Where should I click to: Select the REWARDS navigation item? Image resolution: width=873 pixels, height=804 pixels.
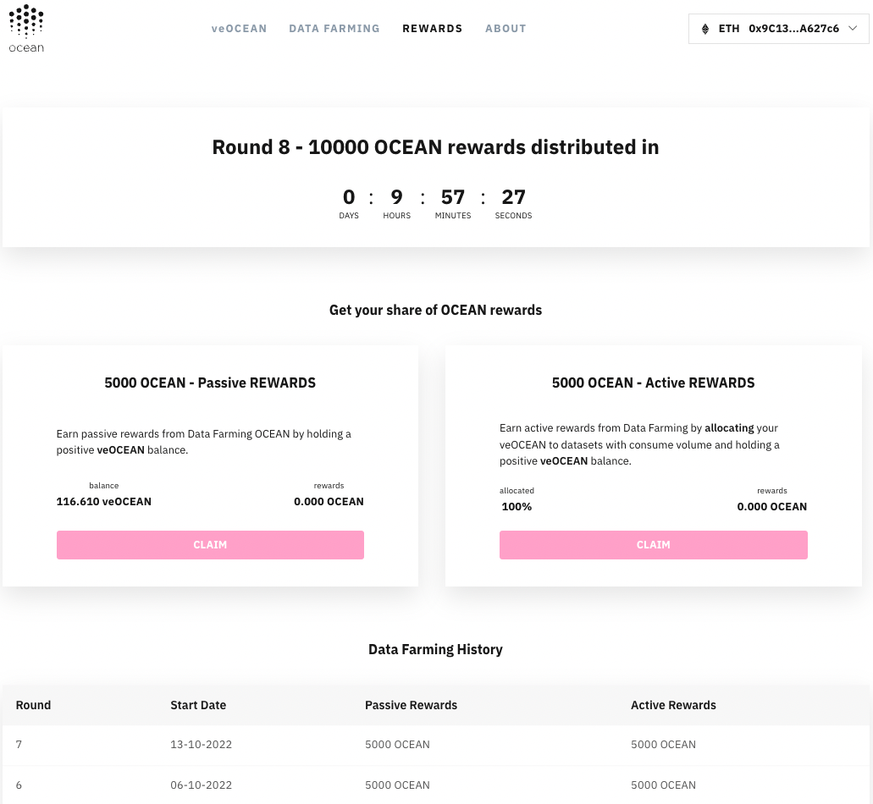coord(433,29)
